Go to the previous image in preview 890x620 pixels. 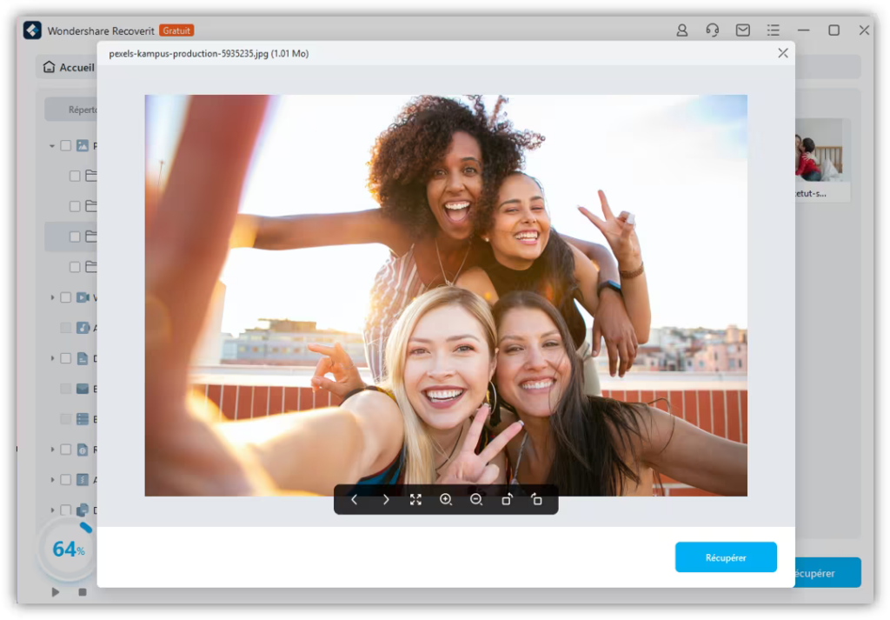coord(355,500)
